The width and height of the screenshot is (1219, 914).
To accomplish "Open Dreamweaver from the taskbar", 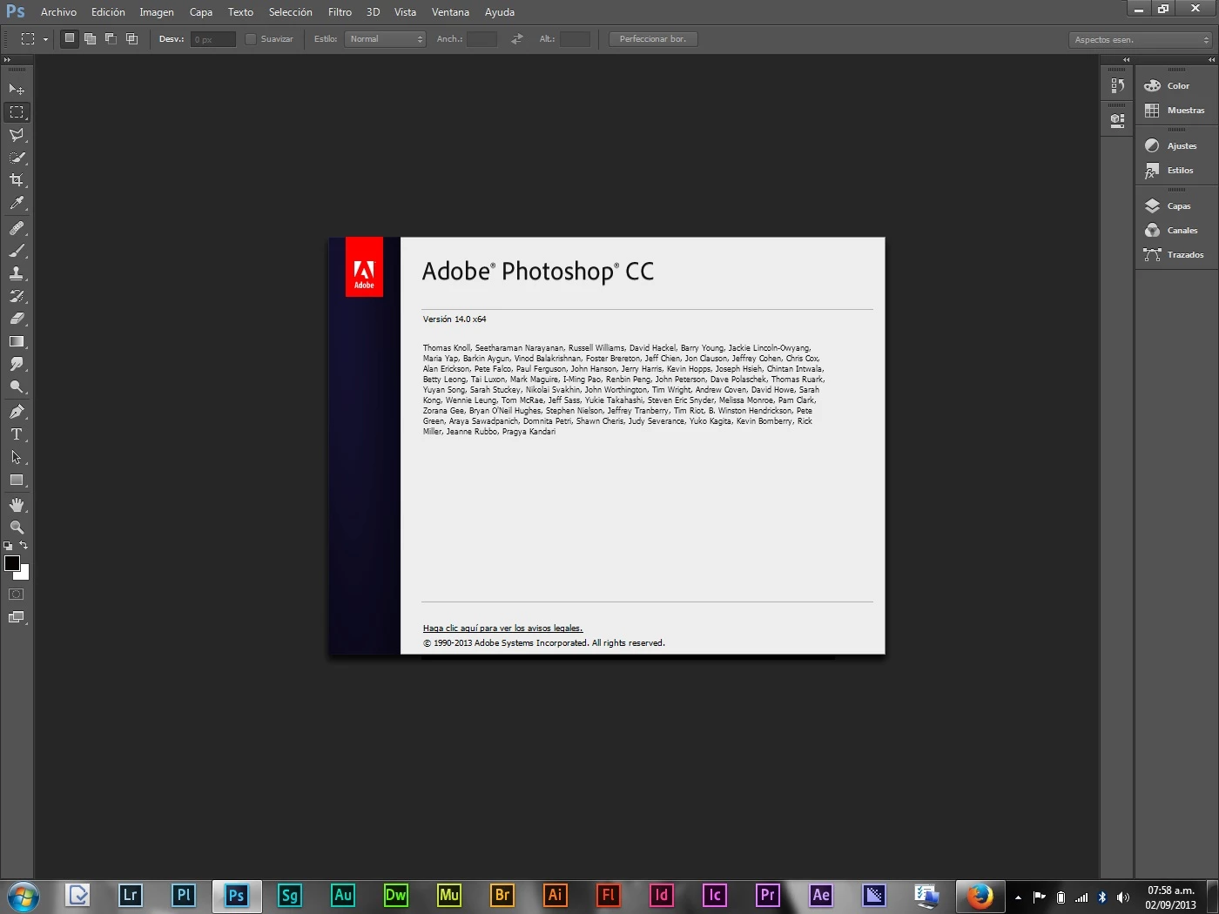I will (x=395, y=896).
